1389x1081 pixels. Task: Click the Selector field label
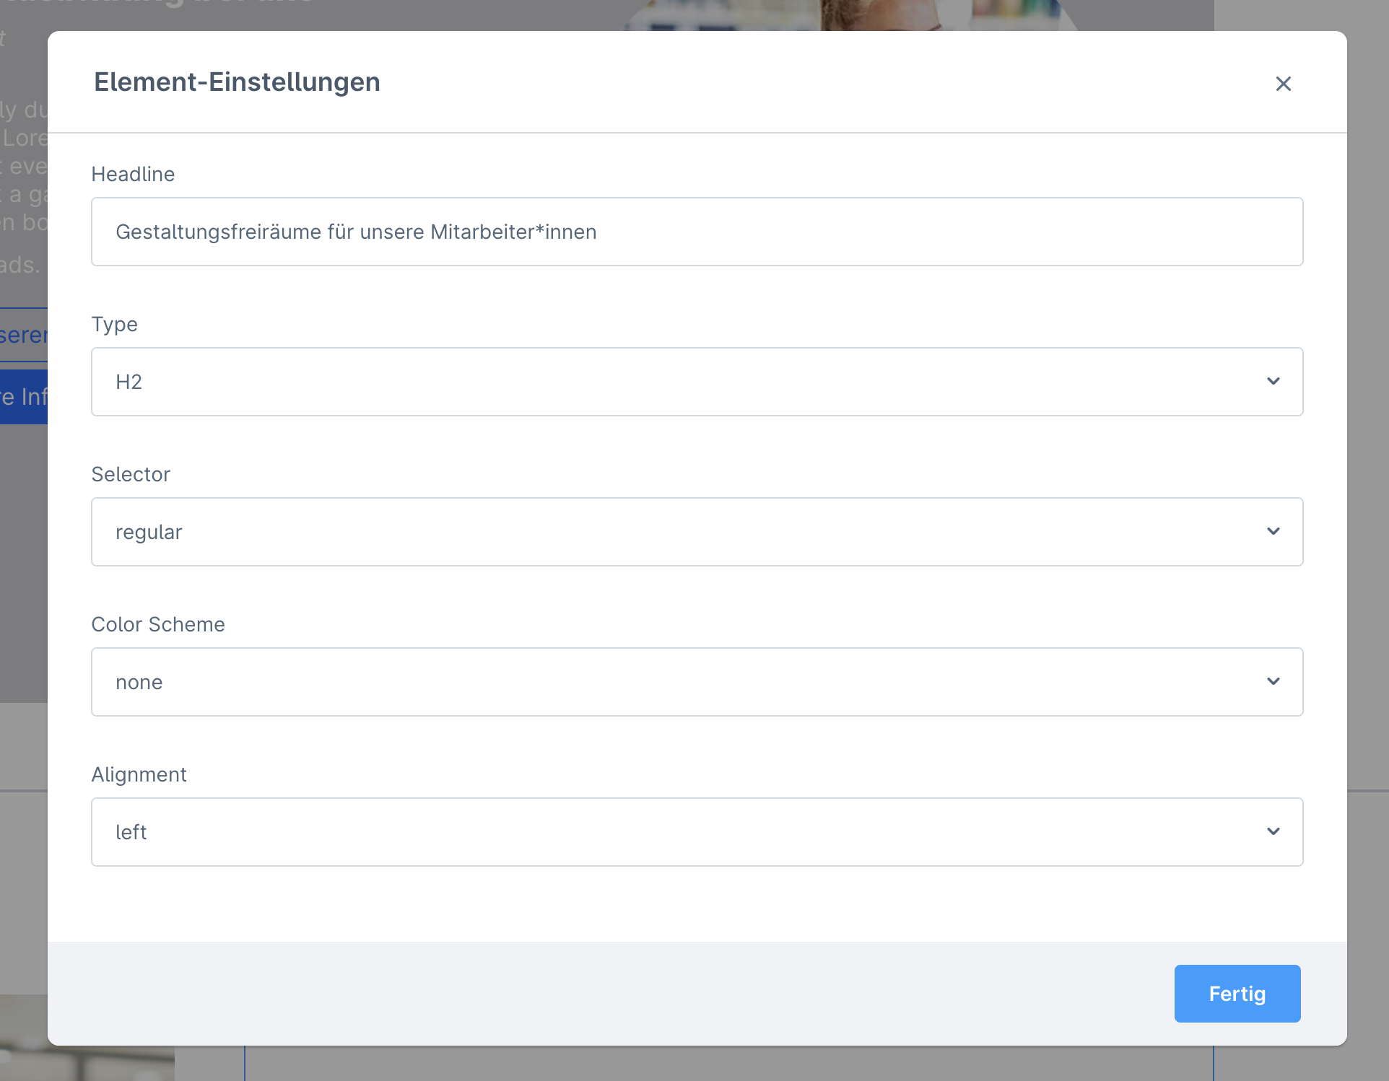[x=131, y=474]
